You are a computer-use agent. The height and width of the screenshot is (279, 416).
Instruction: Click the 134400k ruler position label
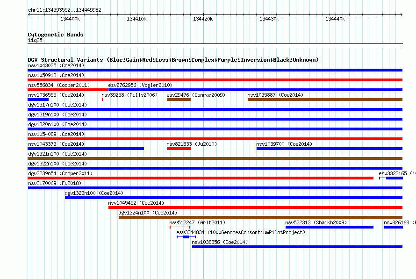(70, 19)
